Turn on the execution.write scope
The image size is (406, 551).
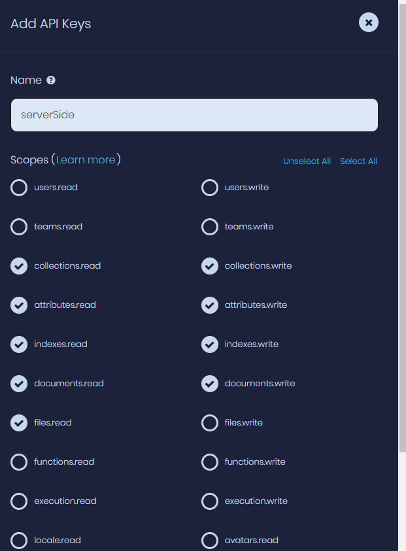(210, 501)
